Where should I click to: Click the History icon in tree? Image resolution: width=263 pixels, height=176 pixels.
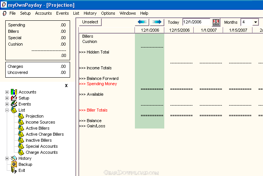tap(14, 158)
